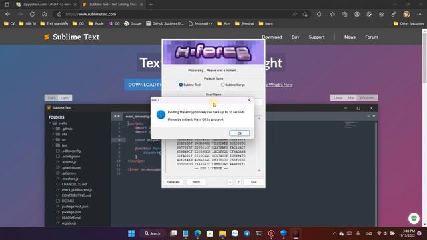This screenshot has height=240, width=427.
Task: Show the Mac preview screenshot
Action: [x=351, y=98]
